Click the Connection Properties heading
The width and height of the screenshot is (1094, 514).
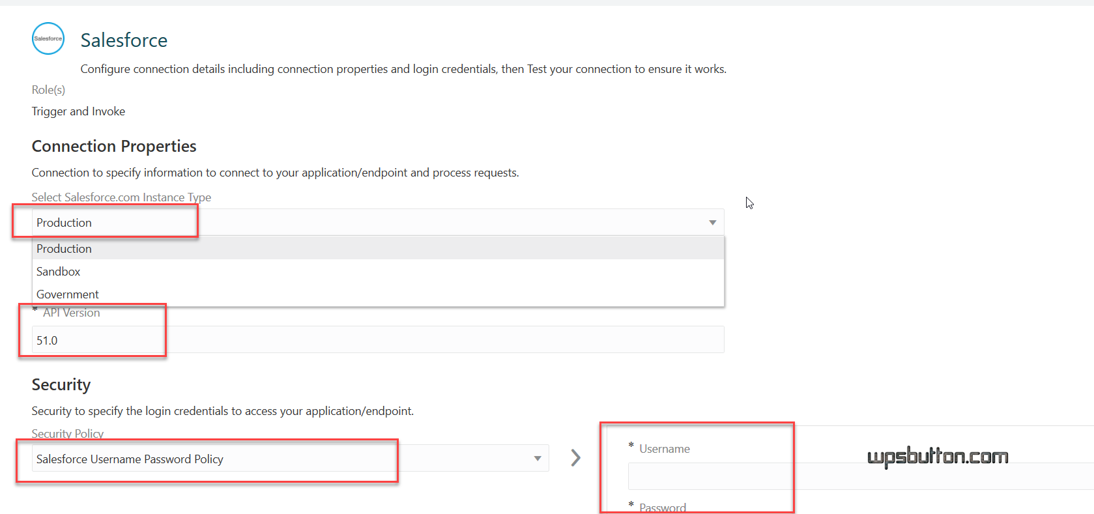click(x=114, y=146)
